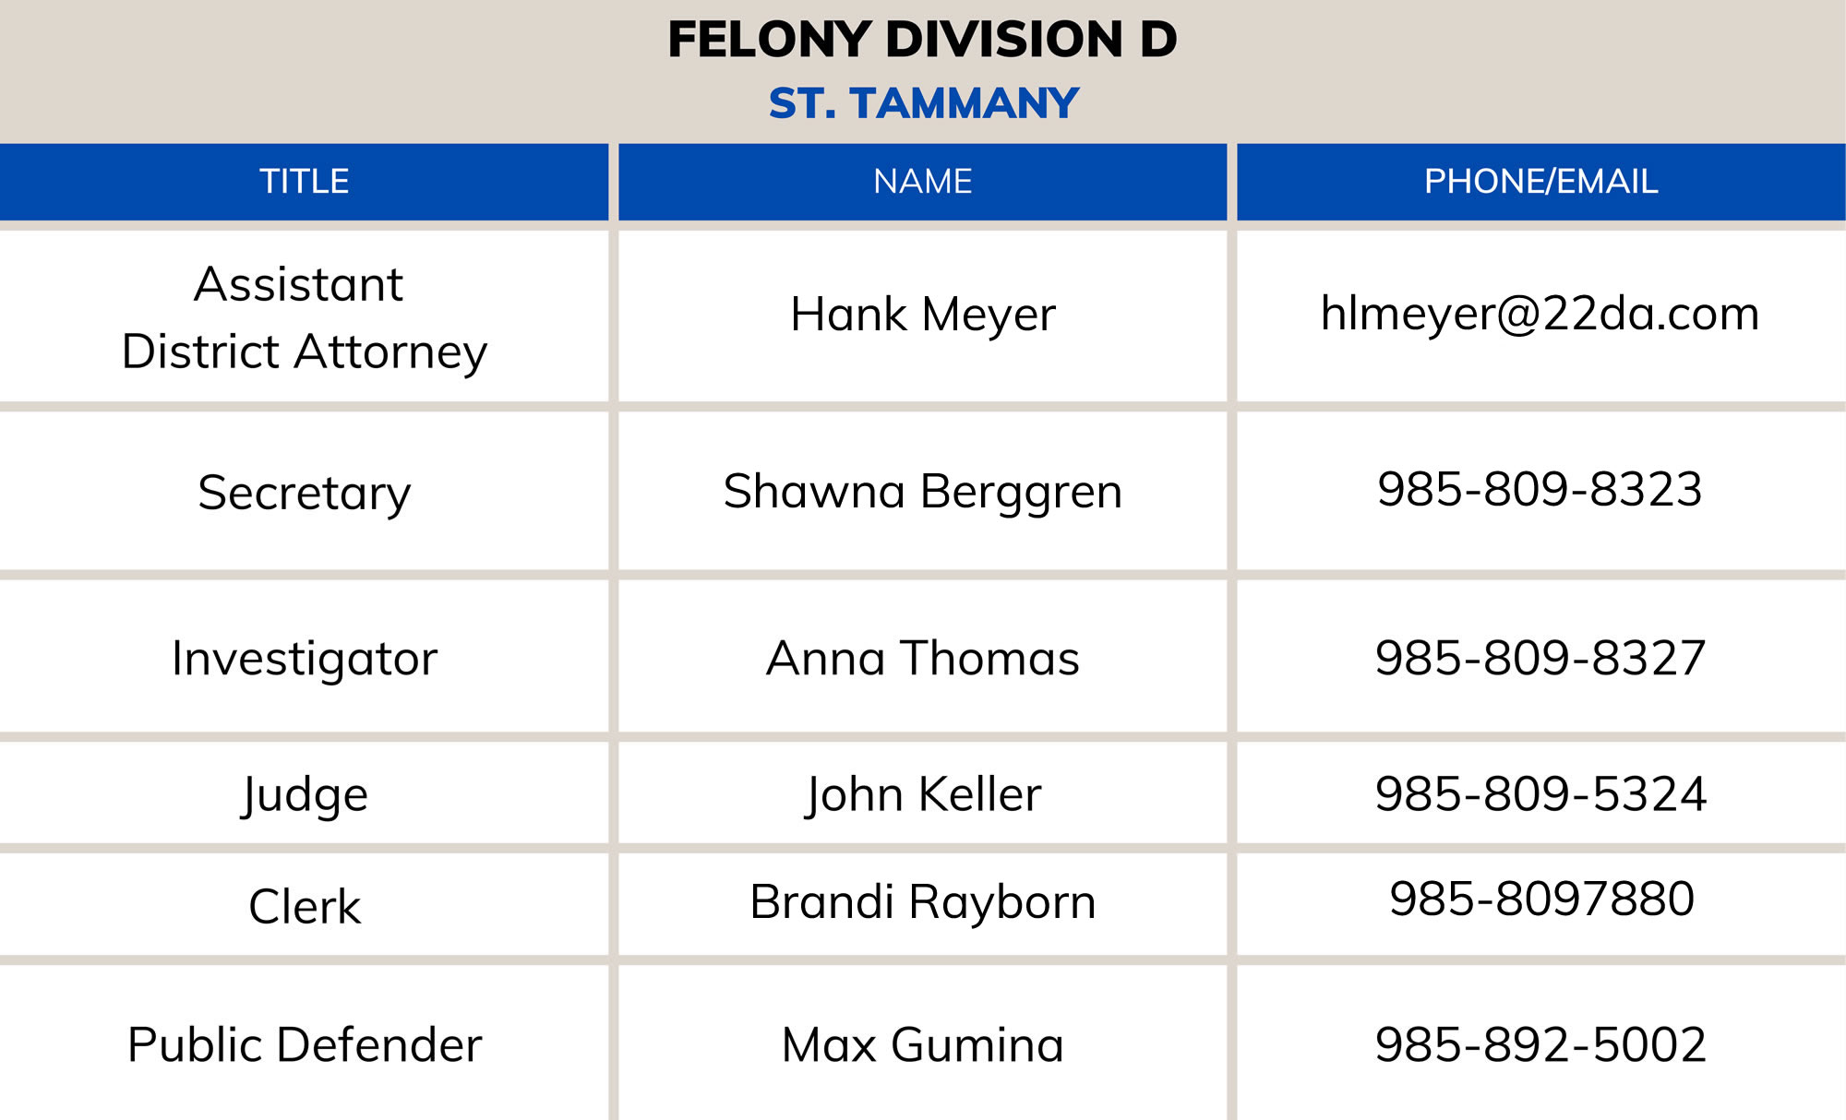Screen dimensions: 1846x1120
Task: Click the Secretary title cell
Action: point(304,492)
